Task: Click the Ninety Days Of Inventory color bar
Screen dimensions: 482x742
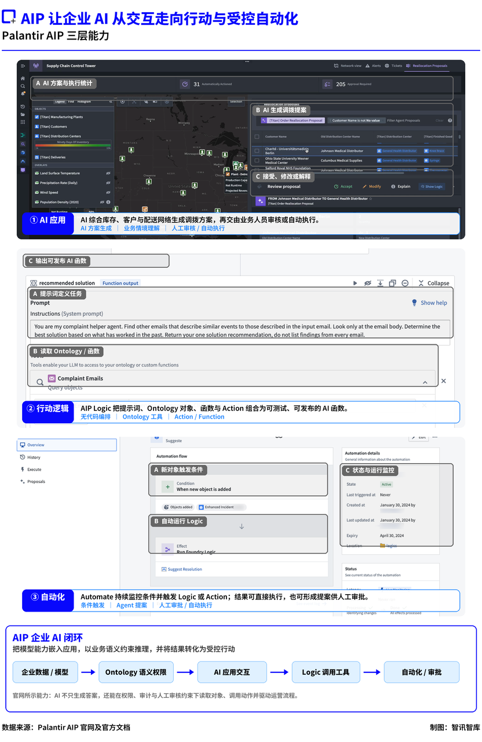Action: point(73,146)
